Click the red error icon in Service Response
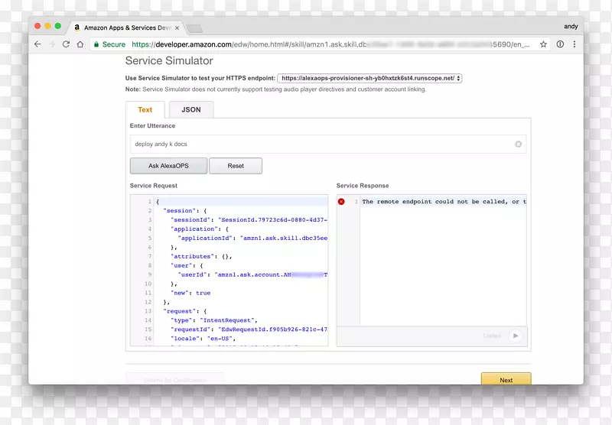612x425 pixels. [341, 202]
